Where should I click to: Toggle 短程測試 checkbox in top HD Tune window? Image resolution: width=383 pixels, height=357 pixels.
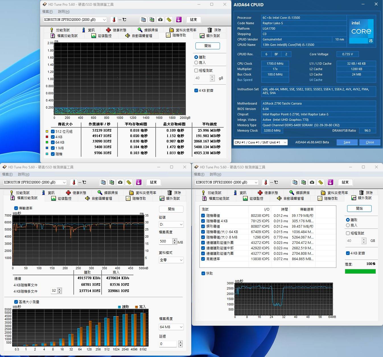(196, 70)
